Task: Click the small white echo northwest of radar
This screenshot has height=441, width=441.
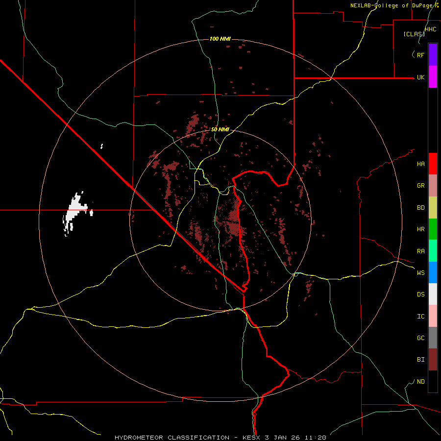Action: point(101,146)
